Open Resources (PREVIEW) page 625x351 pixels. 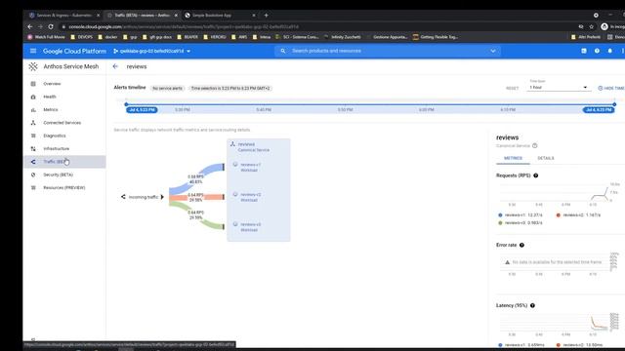[64, 187]
